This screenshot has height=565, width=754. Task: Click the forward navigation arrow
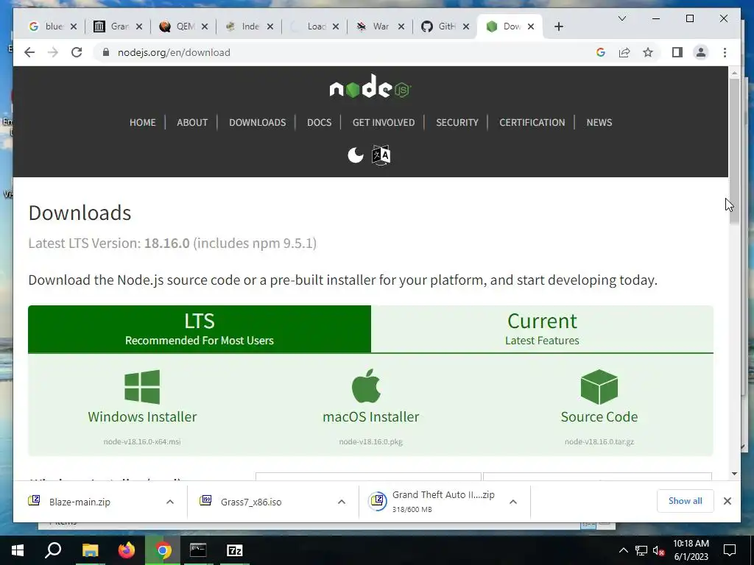[x=53, y=52]
